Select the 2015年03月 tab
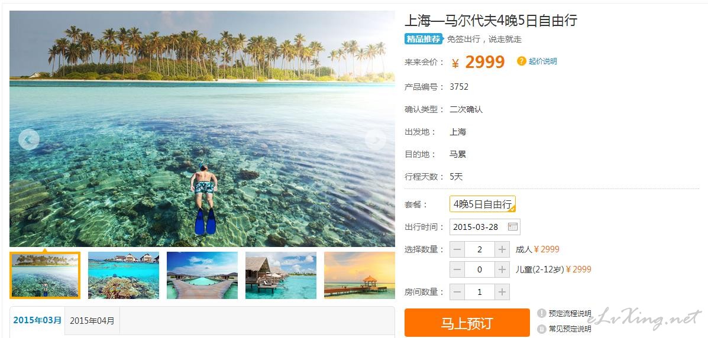The height and width of the screenshot is (338, 708). pos(37,320)
